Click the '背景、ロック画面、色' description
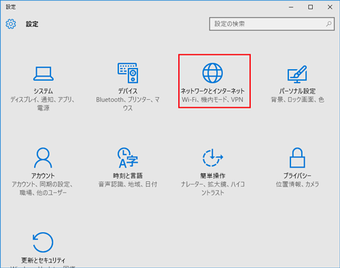 tap(297, 100)
